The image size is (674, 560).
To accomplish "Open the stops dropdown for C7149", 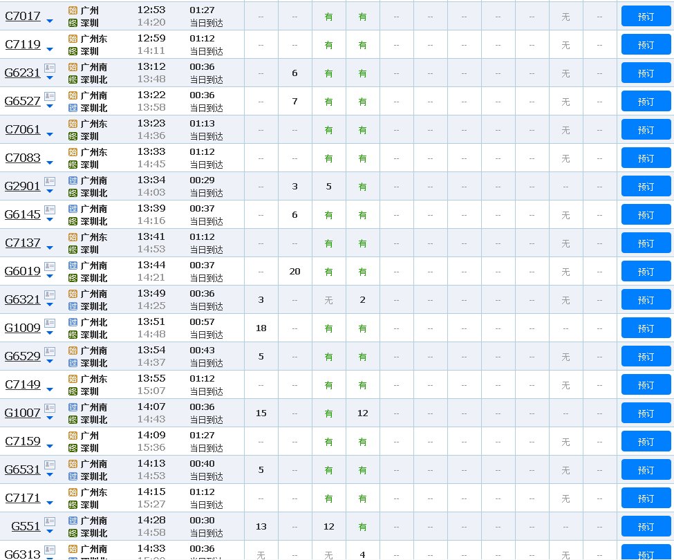I will coord(50,389).
